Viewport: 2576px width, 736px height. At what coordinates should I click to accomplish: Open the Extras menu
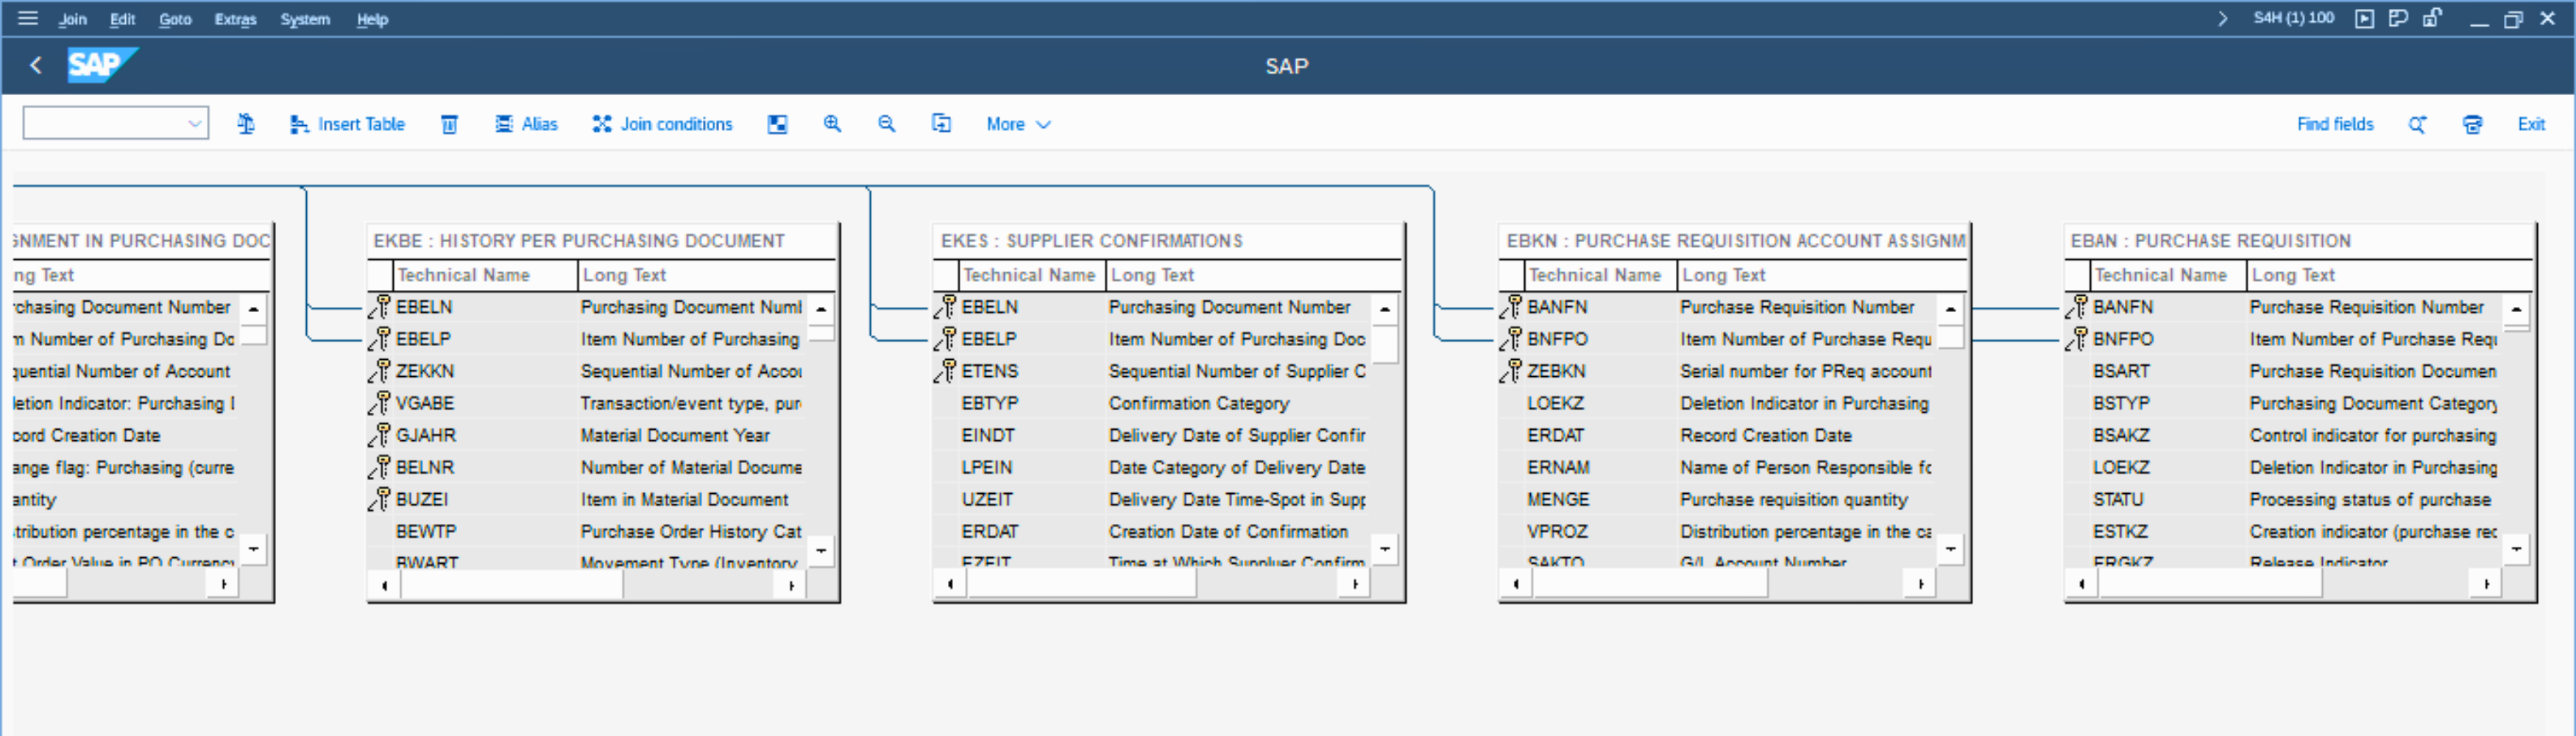235,19
